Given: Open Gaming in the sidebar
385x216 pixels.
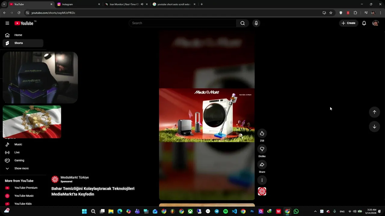Looking at the screenshot, I should (x=23, y=160).
